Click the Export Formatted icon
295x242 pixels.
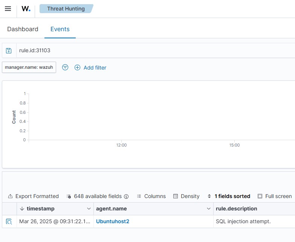click(10, 196)
